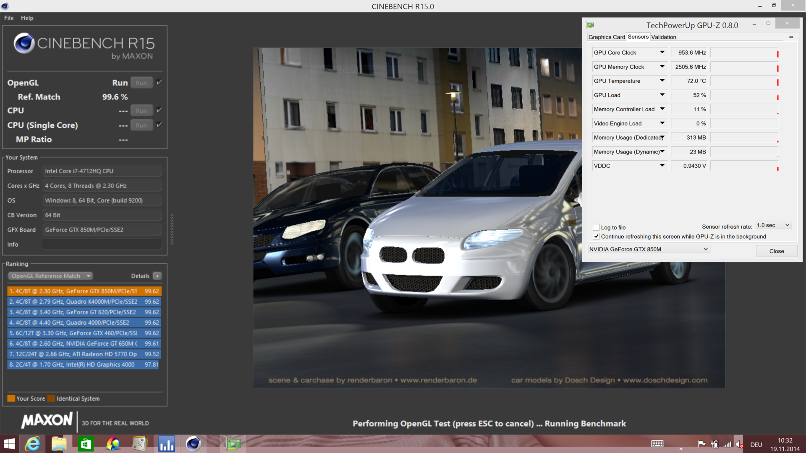Click the GPU-Z taskbar icon
Image resolution: width=806 pixels, height=453 pixels.
[x=233, y=444]
